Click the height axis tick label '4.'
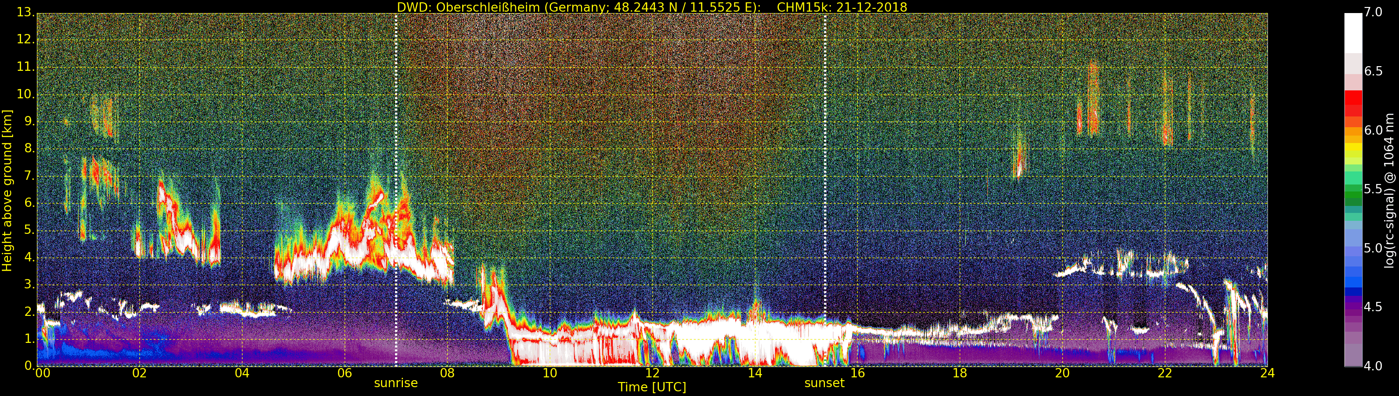1399x396 pixels. point(29,257)
